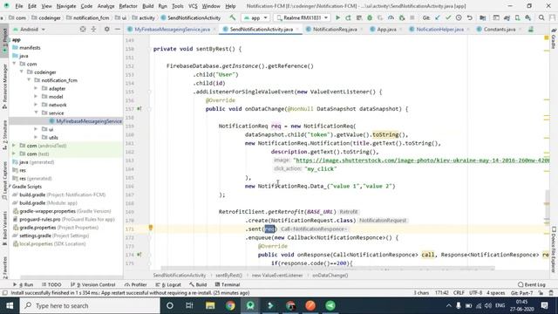Click the Make Project hammer icon
Viewport: 558px width, 314px height.
[233, 17]
